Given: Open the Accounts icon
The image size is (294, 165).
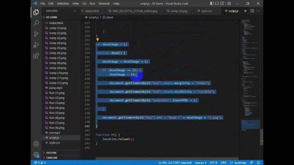Looking at the screenshot, I should click(x=36, y=143).
